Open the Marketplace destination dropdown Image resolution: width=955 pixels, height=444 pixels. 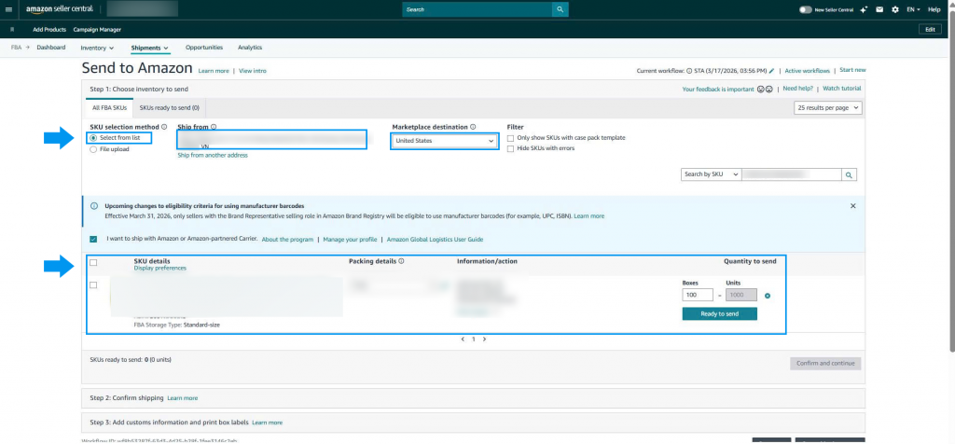click(443, 141)
